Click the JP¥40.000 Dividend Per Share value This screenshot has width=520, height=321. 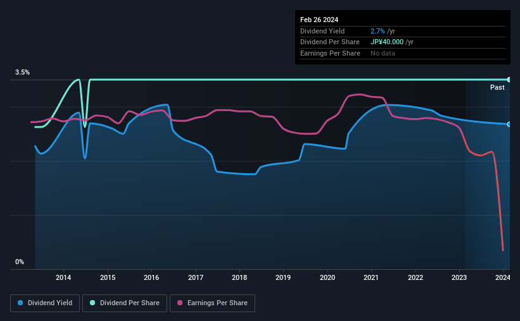387,42
